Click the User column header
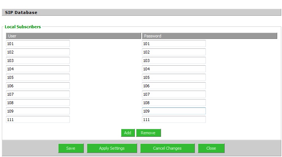The height and width of the screenshot is (157, 282). [74, 36]
